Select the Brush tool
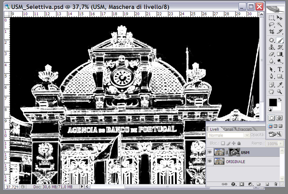The height and width of the screenshot is (194, 288). pos(280,40)
